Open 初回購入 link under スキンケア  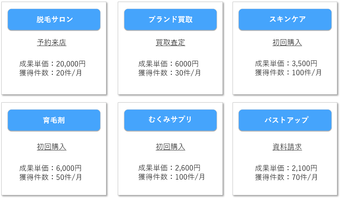click(287, 43)
